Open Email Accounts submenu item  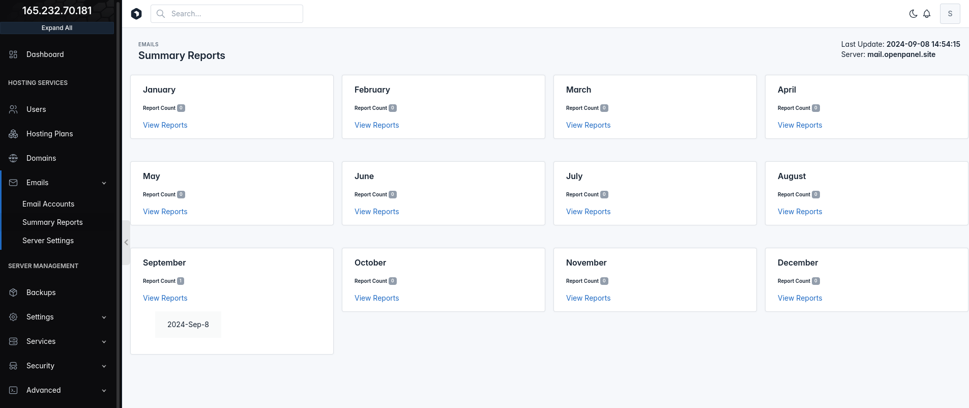48,204
